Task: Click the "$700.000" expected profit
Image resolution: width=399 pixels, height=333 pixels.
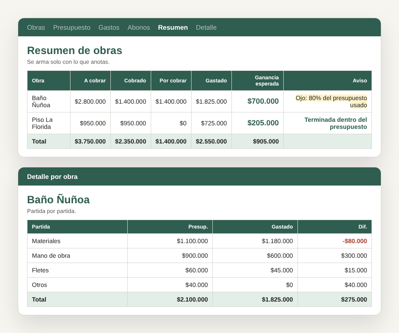Action: point(263,101)
